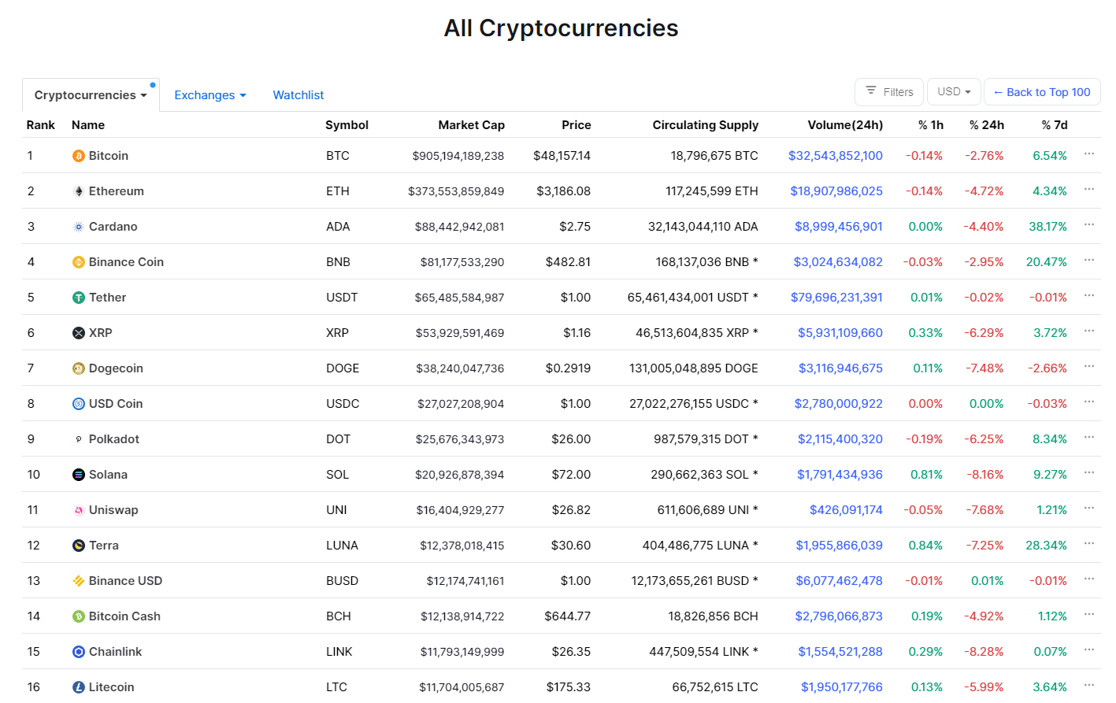This screenshot has width=1116, height=703.
Task: Sort table by Symbol column
Action: (x=347, y=125)
